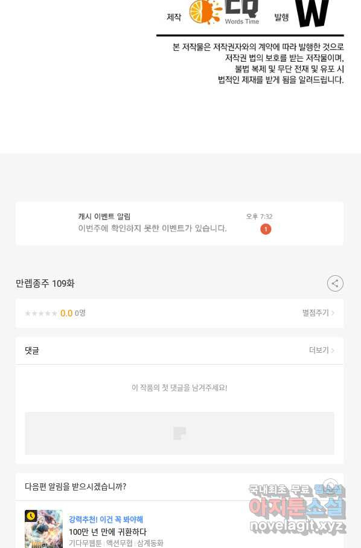Tap the gray star rating icons

41,313
